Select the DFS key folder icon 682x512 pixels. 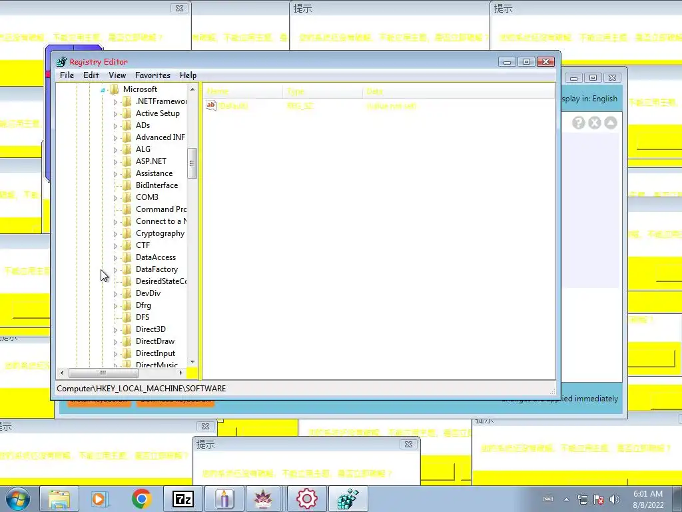click(x=127, y=317)
